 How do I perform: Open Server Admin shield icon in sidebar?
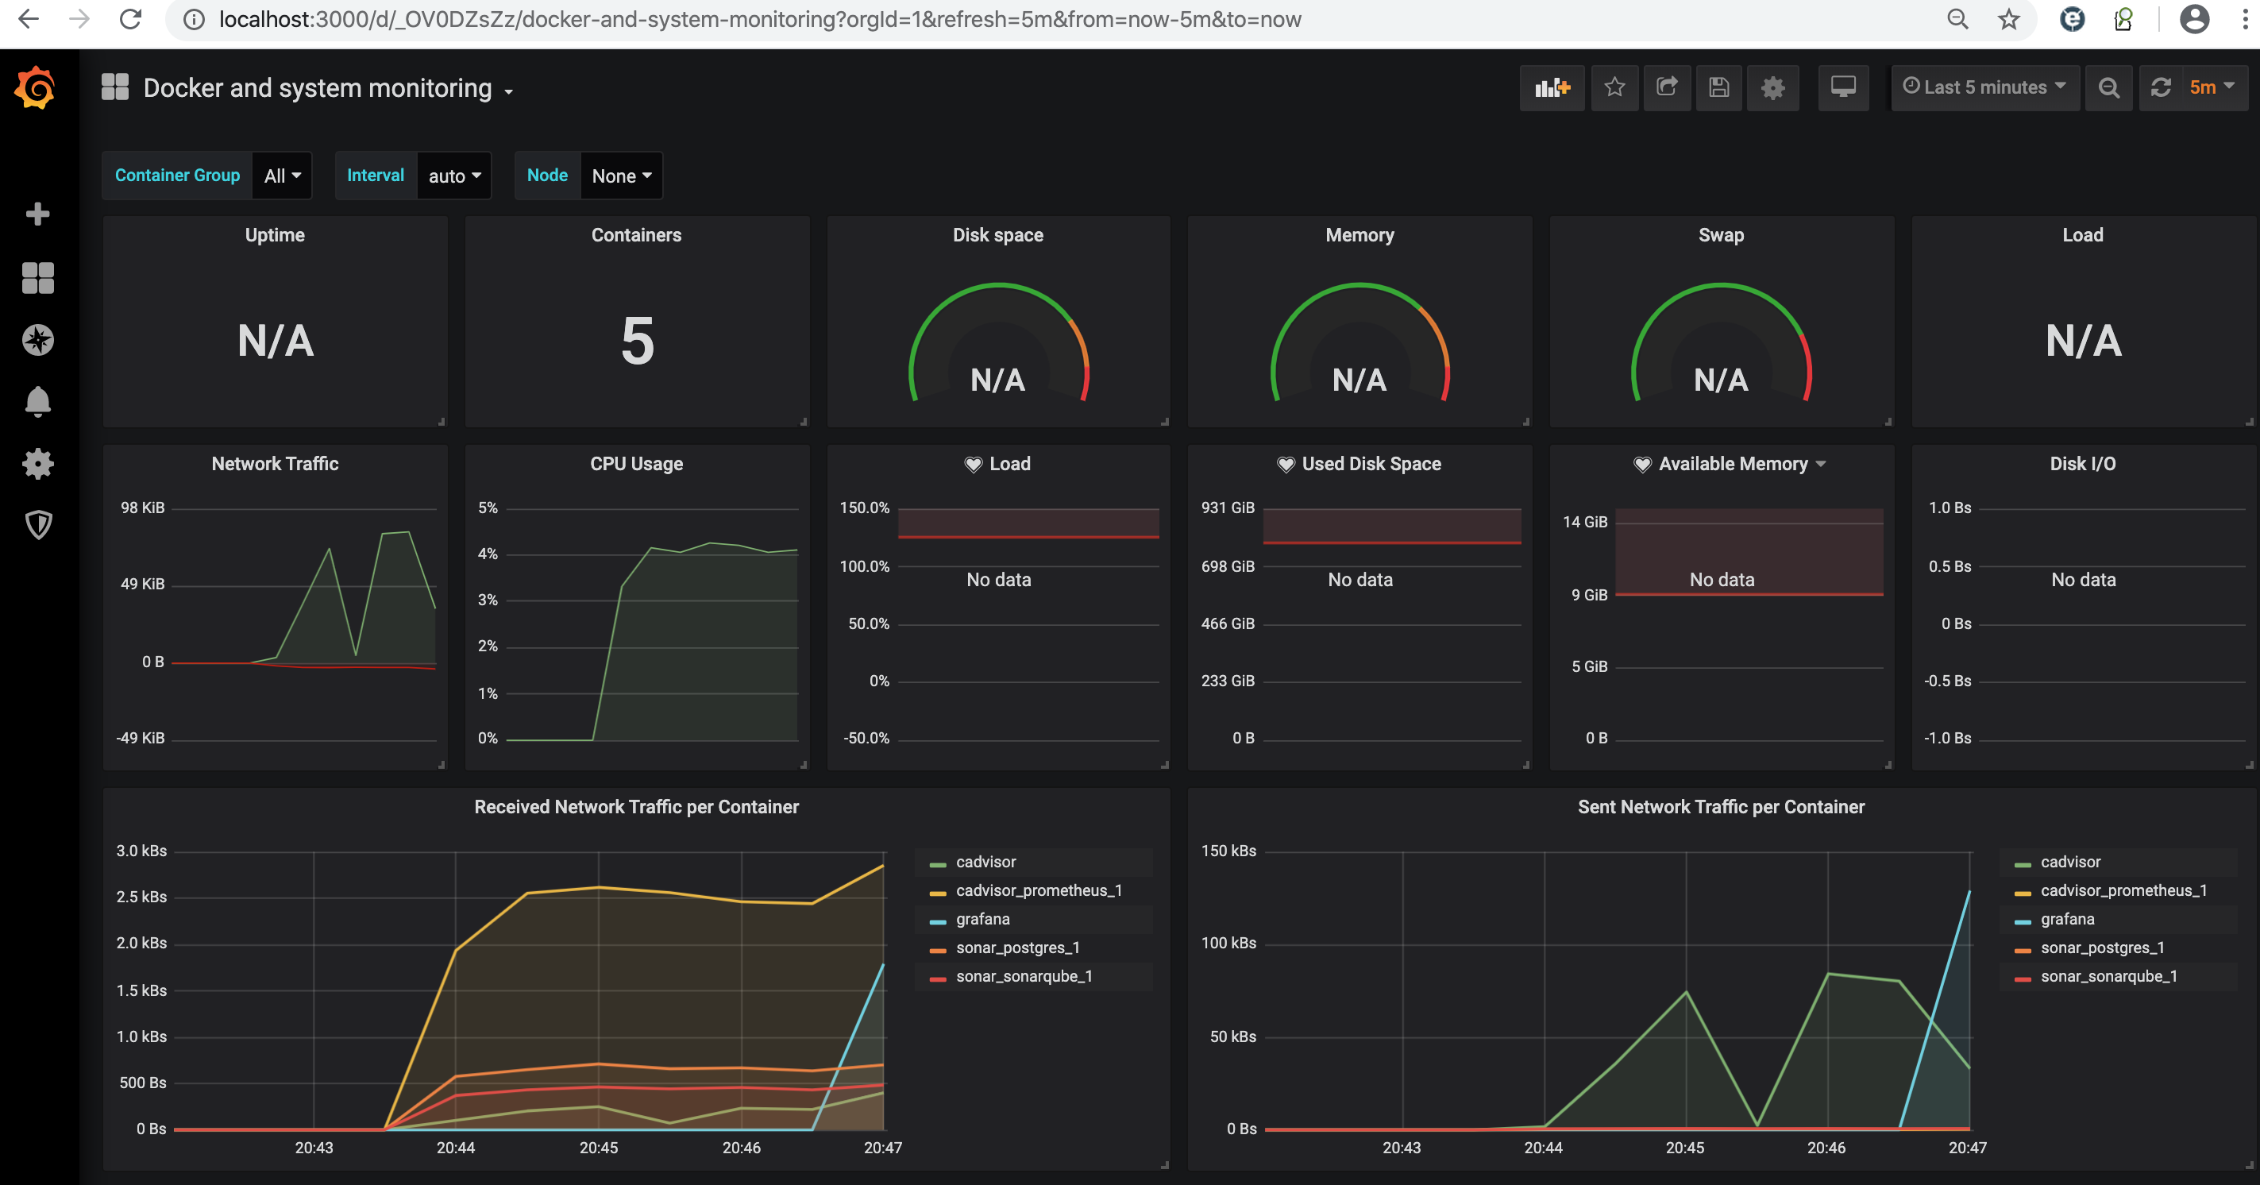38,525
